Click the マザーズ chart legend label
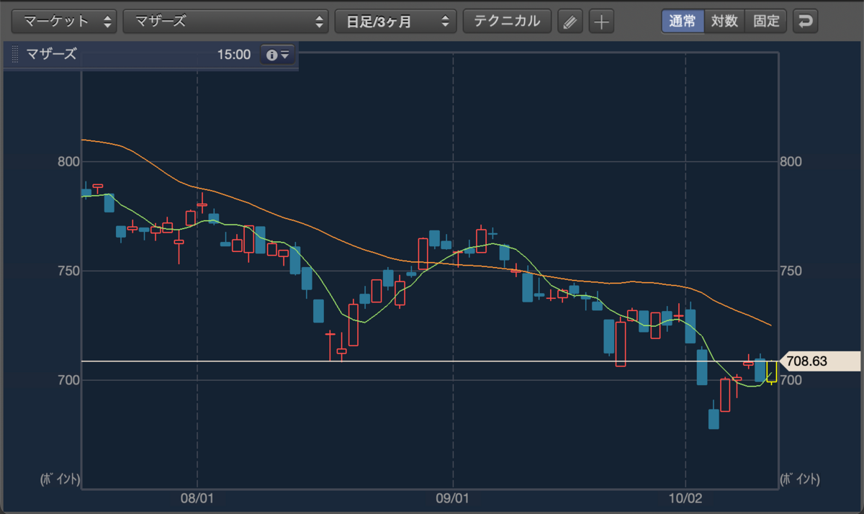 tap(51, 55)
